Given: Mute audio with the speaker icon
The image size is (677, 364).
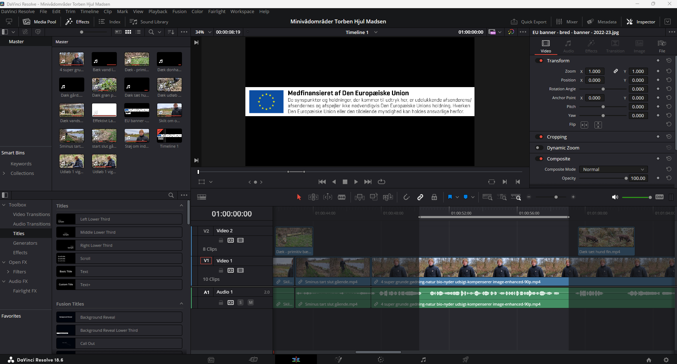Looking at the screenshot, I should (x=615, y=197).
